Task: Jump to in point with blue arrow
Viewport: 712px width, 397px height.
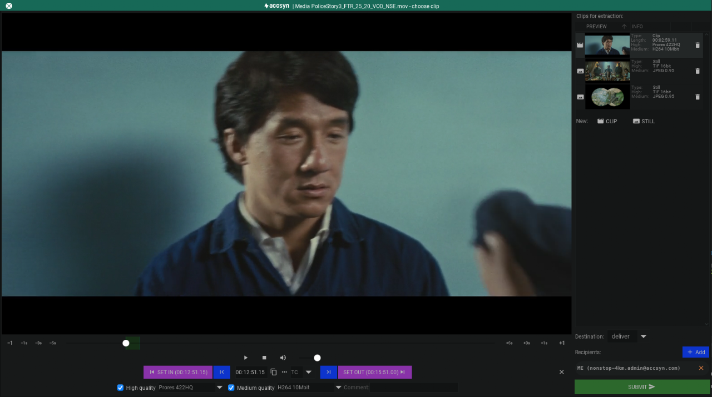Action: 221,372
